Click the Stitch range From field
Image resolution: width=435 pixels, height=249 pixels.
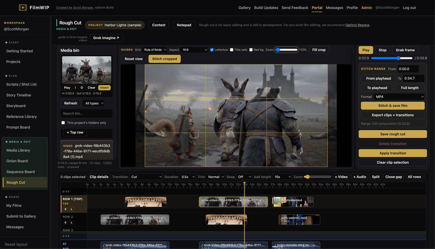coord(408,69)
